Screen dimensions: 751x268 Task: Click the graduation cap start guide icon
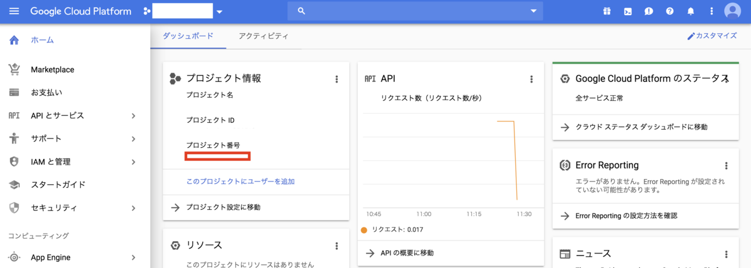tap(14, 185)
